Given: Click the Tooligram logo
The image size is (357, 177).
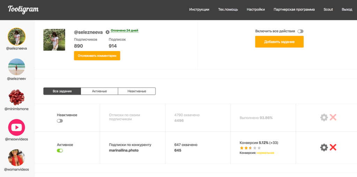Looking at the screenshot, I should click(23, 9).
